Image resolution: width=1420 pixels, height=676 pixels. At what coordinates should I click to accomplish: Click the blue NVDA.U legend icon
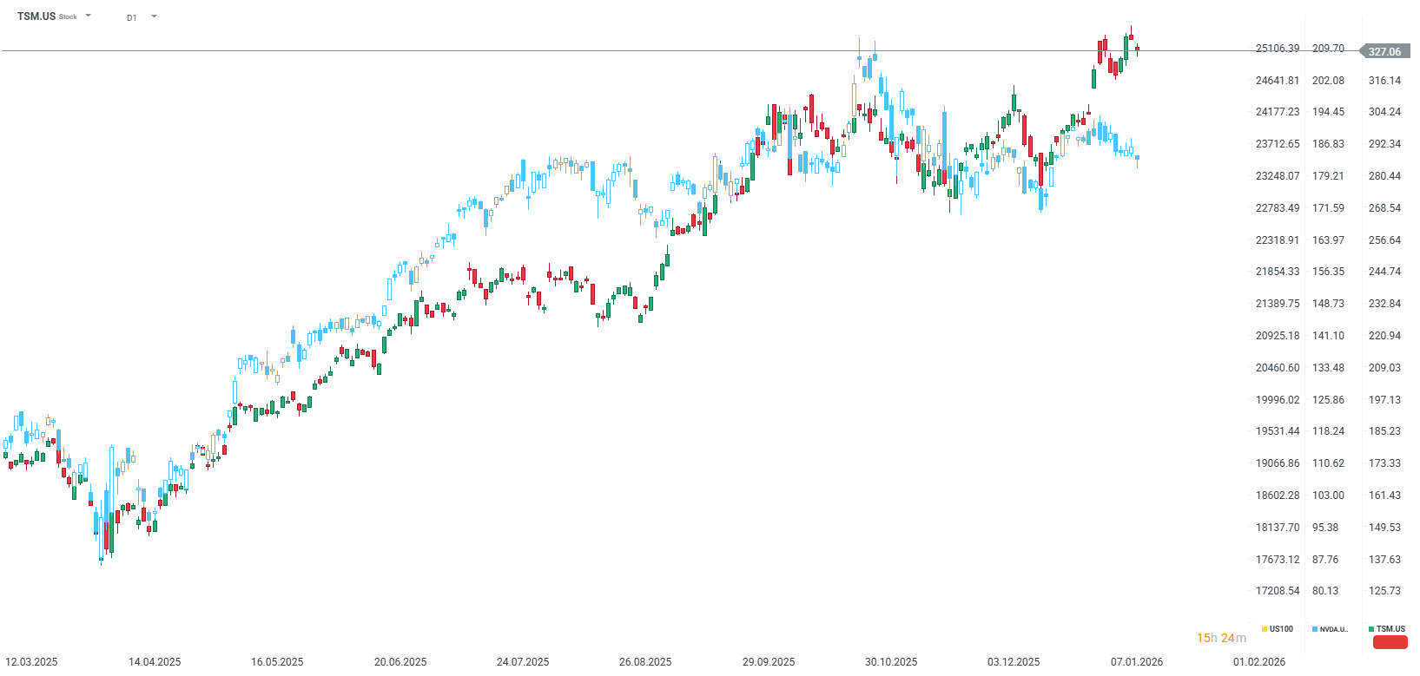coord(1316,628)
